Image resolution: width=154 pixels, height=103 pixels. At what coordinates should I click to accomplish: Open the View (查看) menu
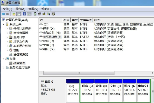[33, 9]
